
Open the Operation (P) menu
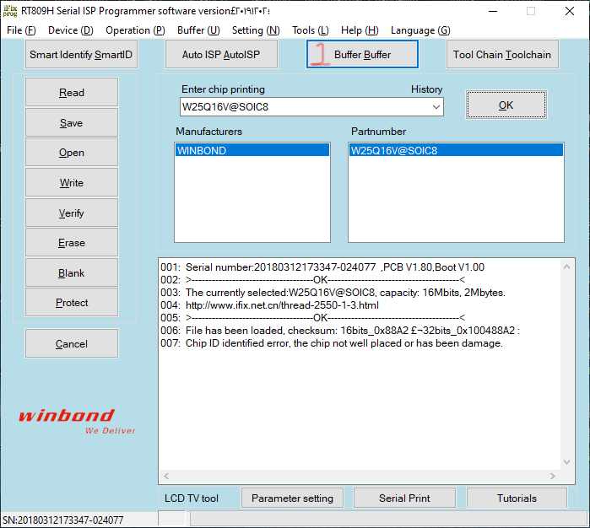tap(135, 30)
